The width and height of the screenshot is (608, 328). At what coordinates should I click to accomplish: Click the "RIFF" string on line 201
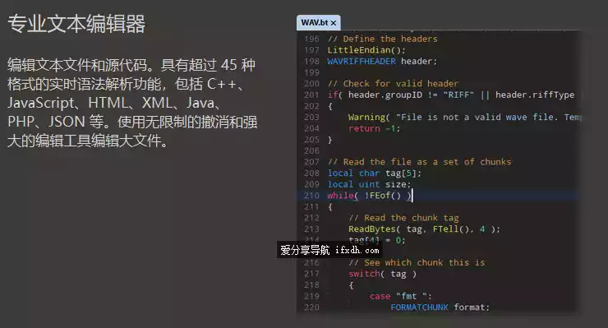[x=458, y=95]
